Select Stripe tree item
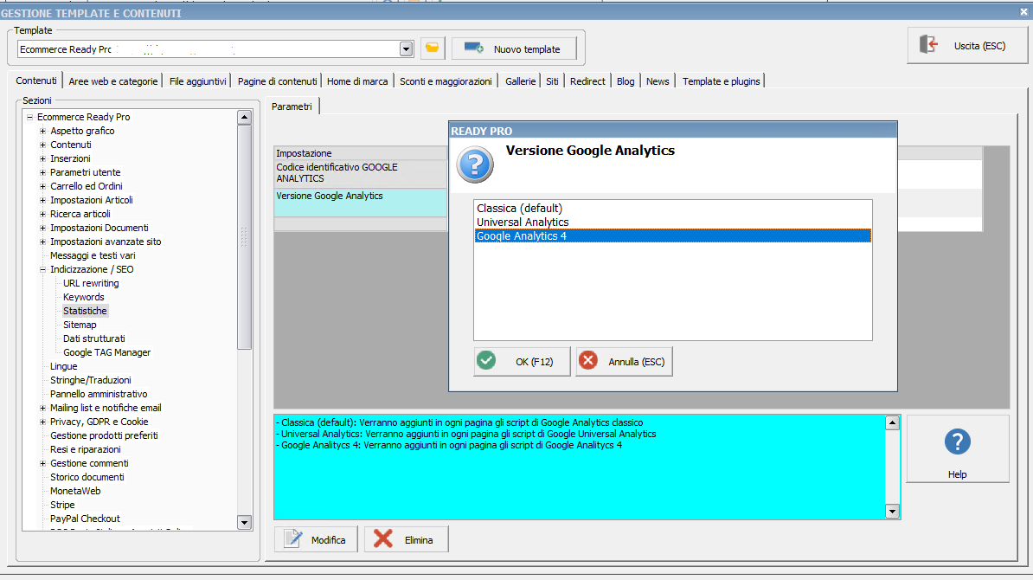This screenshot has height=580, width=1033. [x=62, y=504]
